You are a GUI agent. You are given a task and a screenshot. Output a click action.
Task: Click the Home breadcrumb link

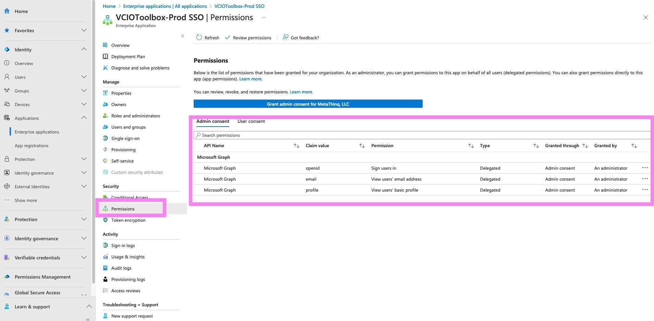(x=109, y=6)
